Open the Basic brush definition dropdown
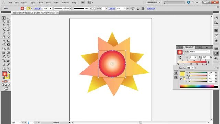 (90, 8)
